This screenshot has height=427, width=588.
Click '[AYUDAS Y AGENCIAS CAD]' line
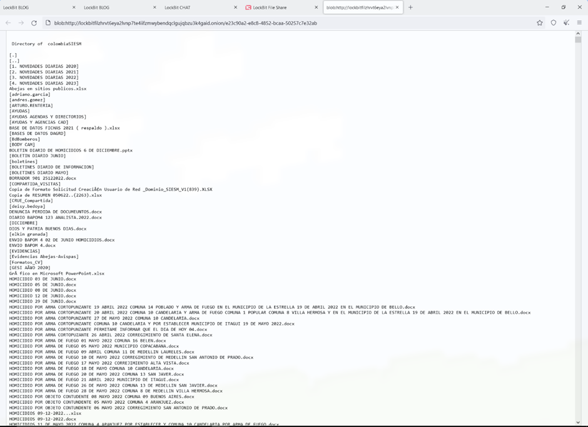(39, 122)
